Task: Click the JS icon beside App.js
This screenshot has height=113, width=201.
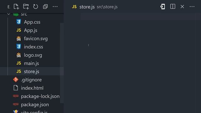Action: pos(19,30)
